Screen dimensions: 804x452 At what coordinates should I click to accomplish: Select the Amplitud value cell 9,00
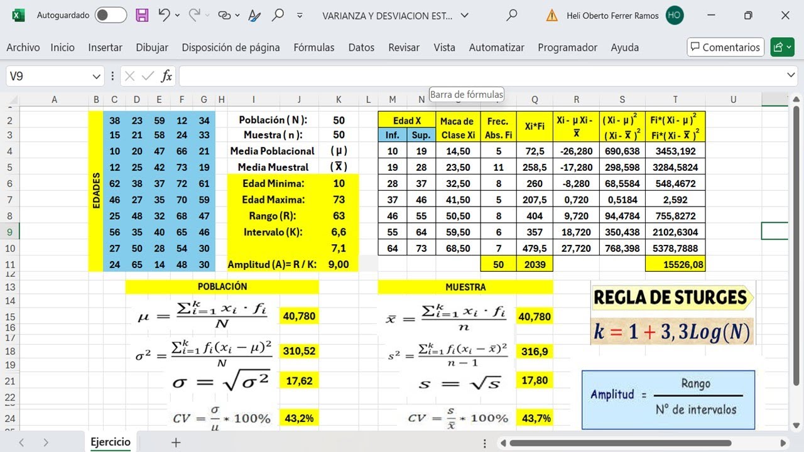point(339,264)
